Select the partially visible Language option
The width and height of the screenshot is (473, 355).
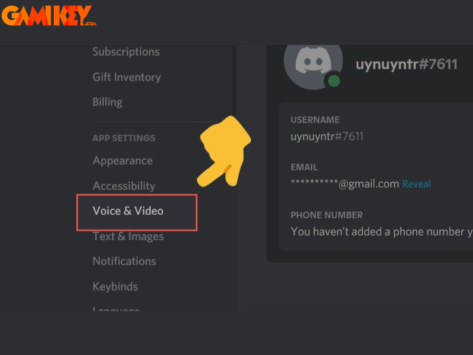click(x=116, y=308)
